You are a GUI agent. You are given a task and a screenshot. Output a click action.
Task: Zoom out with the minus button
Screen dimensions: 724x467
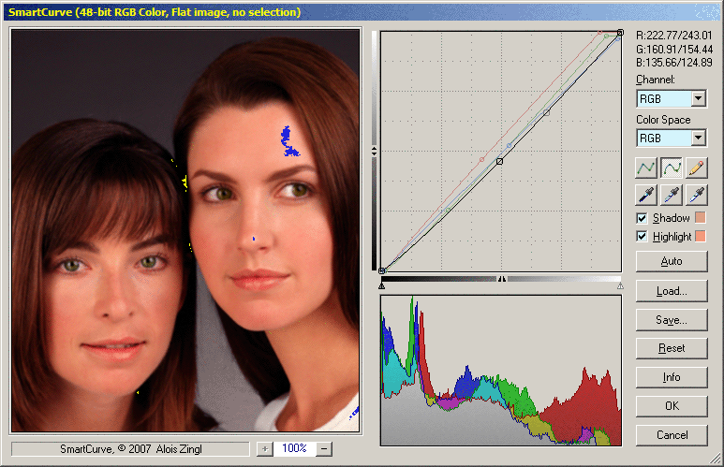(x=324, y=448)
